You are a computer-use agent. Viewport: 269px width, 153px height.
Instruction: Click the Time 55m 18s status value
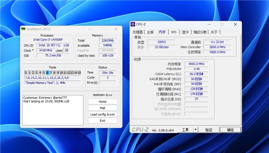point(108,73)
